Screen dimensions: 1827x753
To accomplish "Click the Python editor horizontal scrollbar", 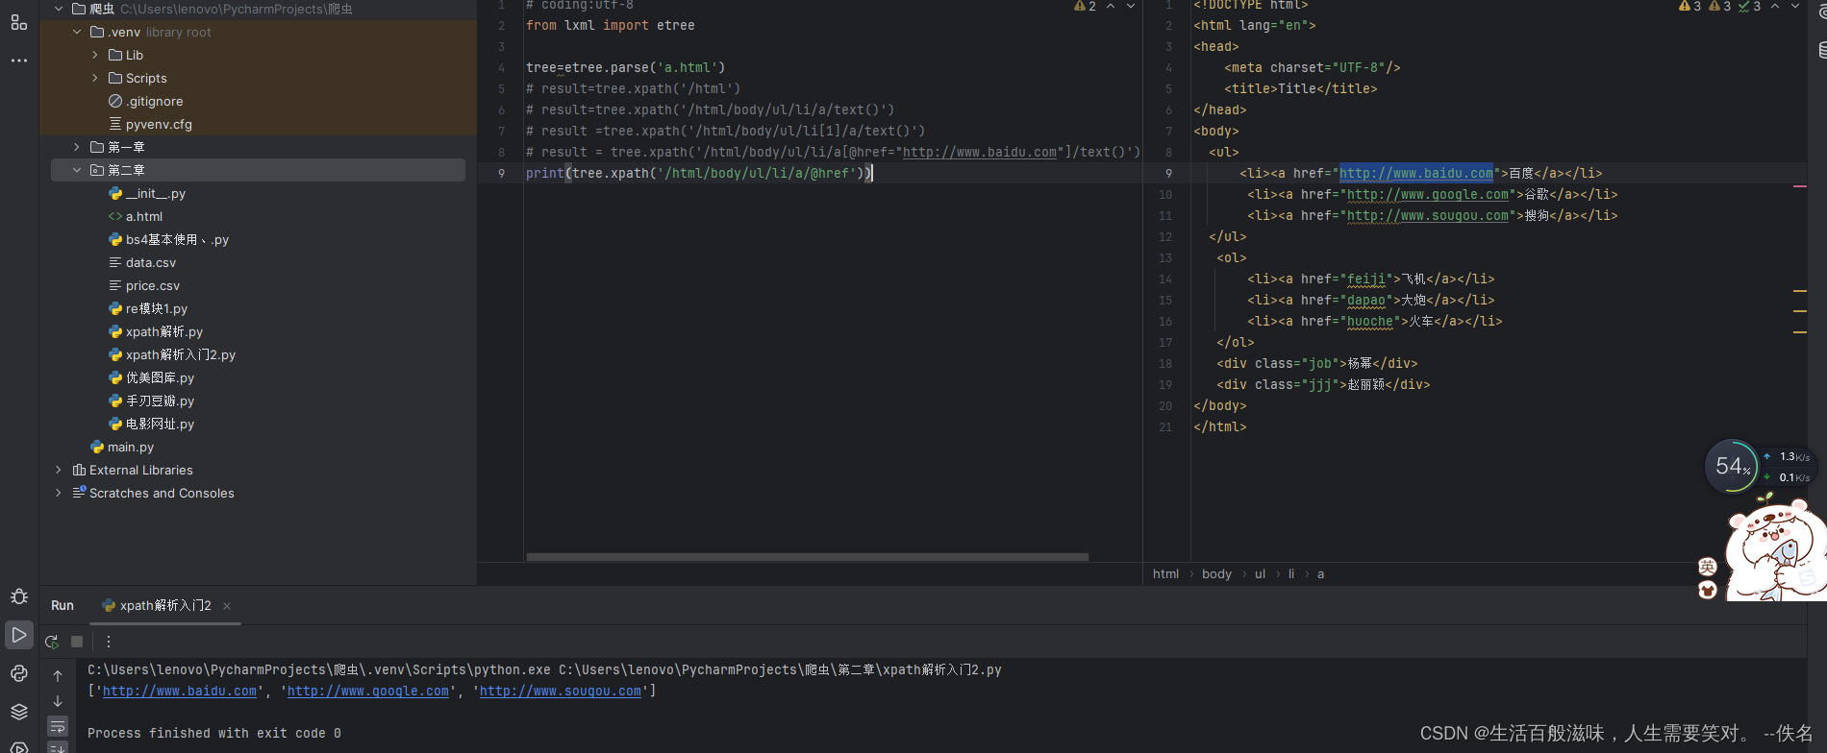I will 808,557.
